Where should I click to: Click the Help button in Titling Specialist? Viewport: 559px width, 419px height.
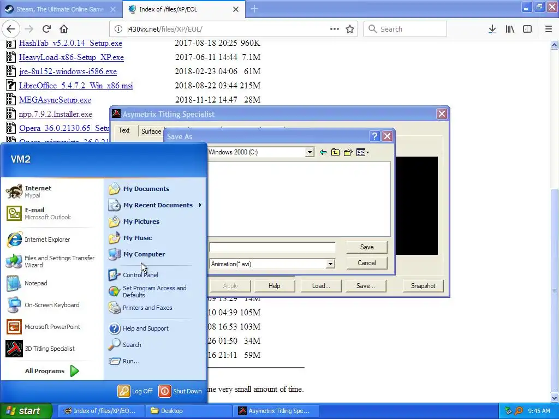(x=274, y=286)
